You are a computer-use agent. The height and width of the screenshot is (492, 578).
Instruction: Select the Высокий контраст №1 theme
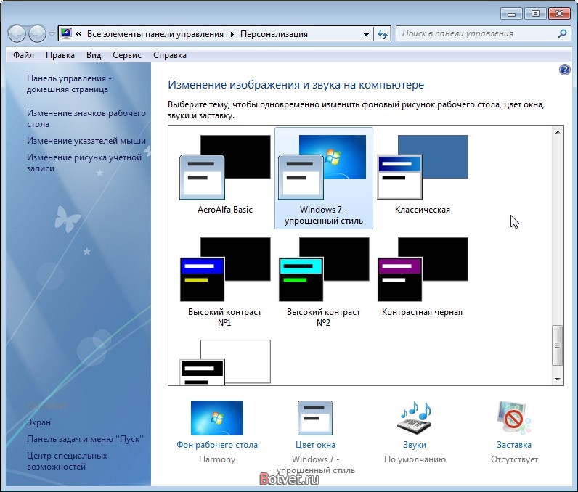coord(225,282)
